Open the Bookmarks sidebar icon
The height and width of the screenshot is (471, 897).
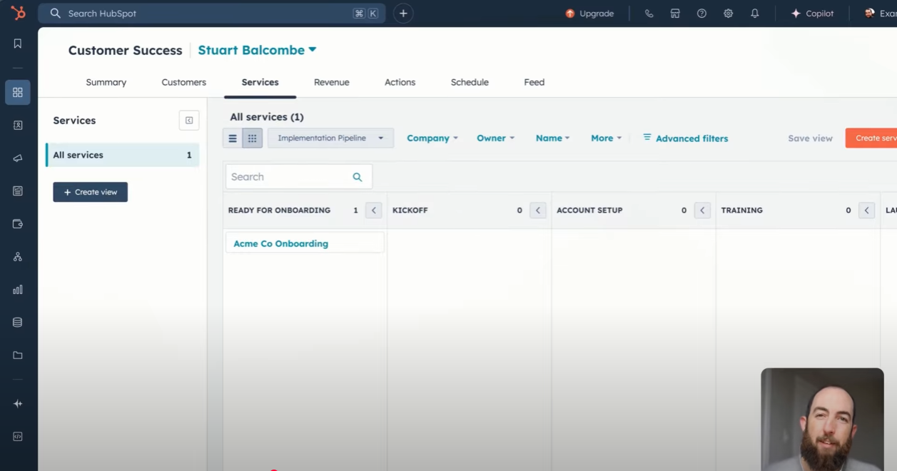point(18,44)
